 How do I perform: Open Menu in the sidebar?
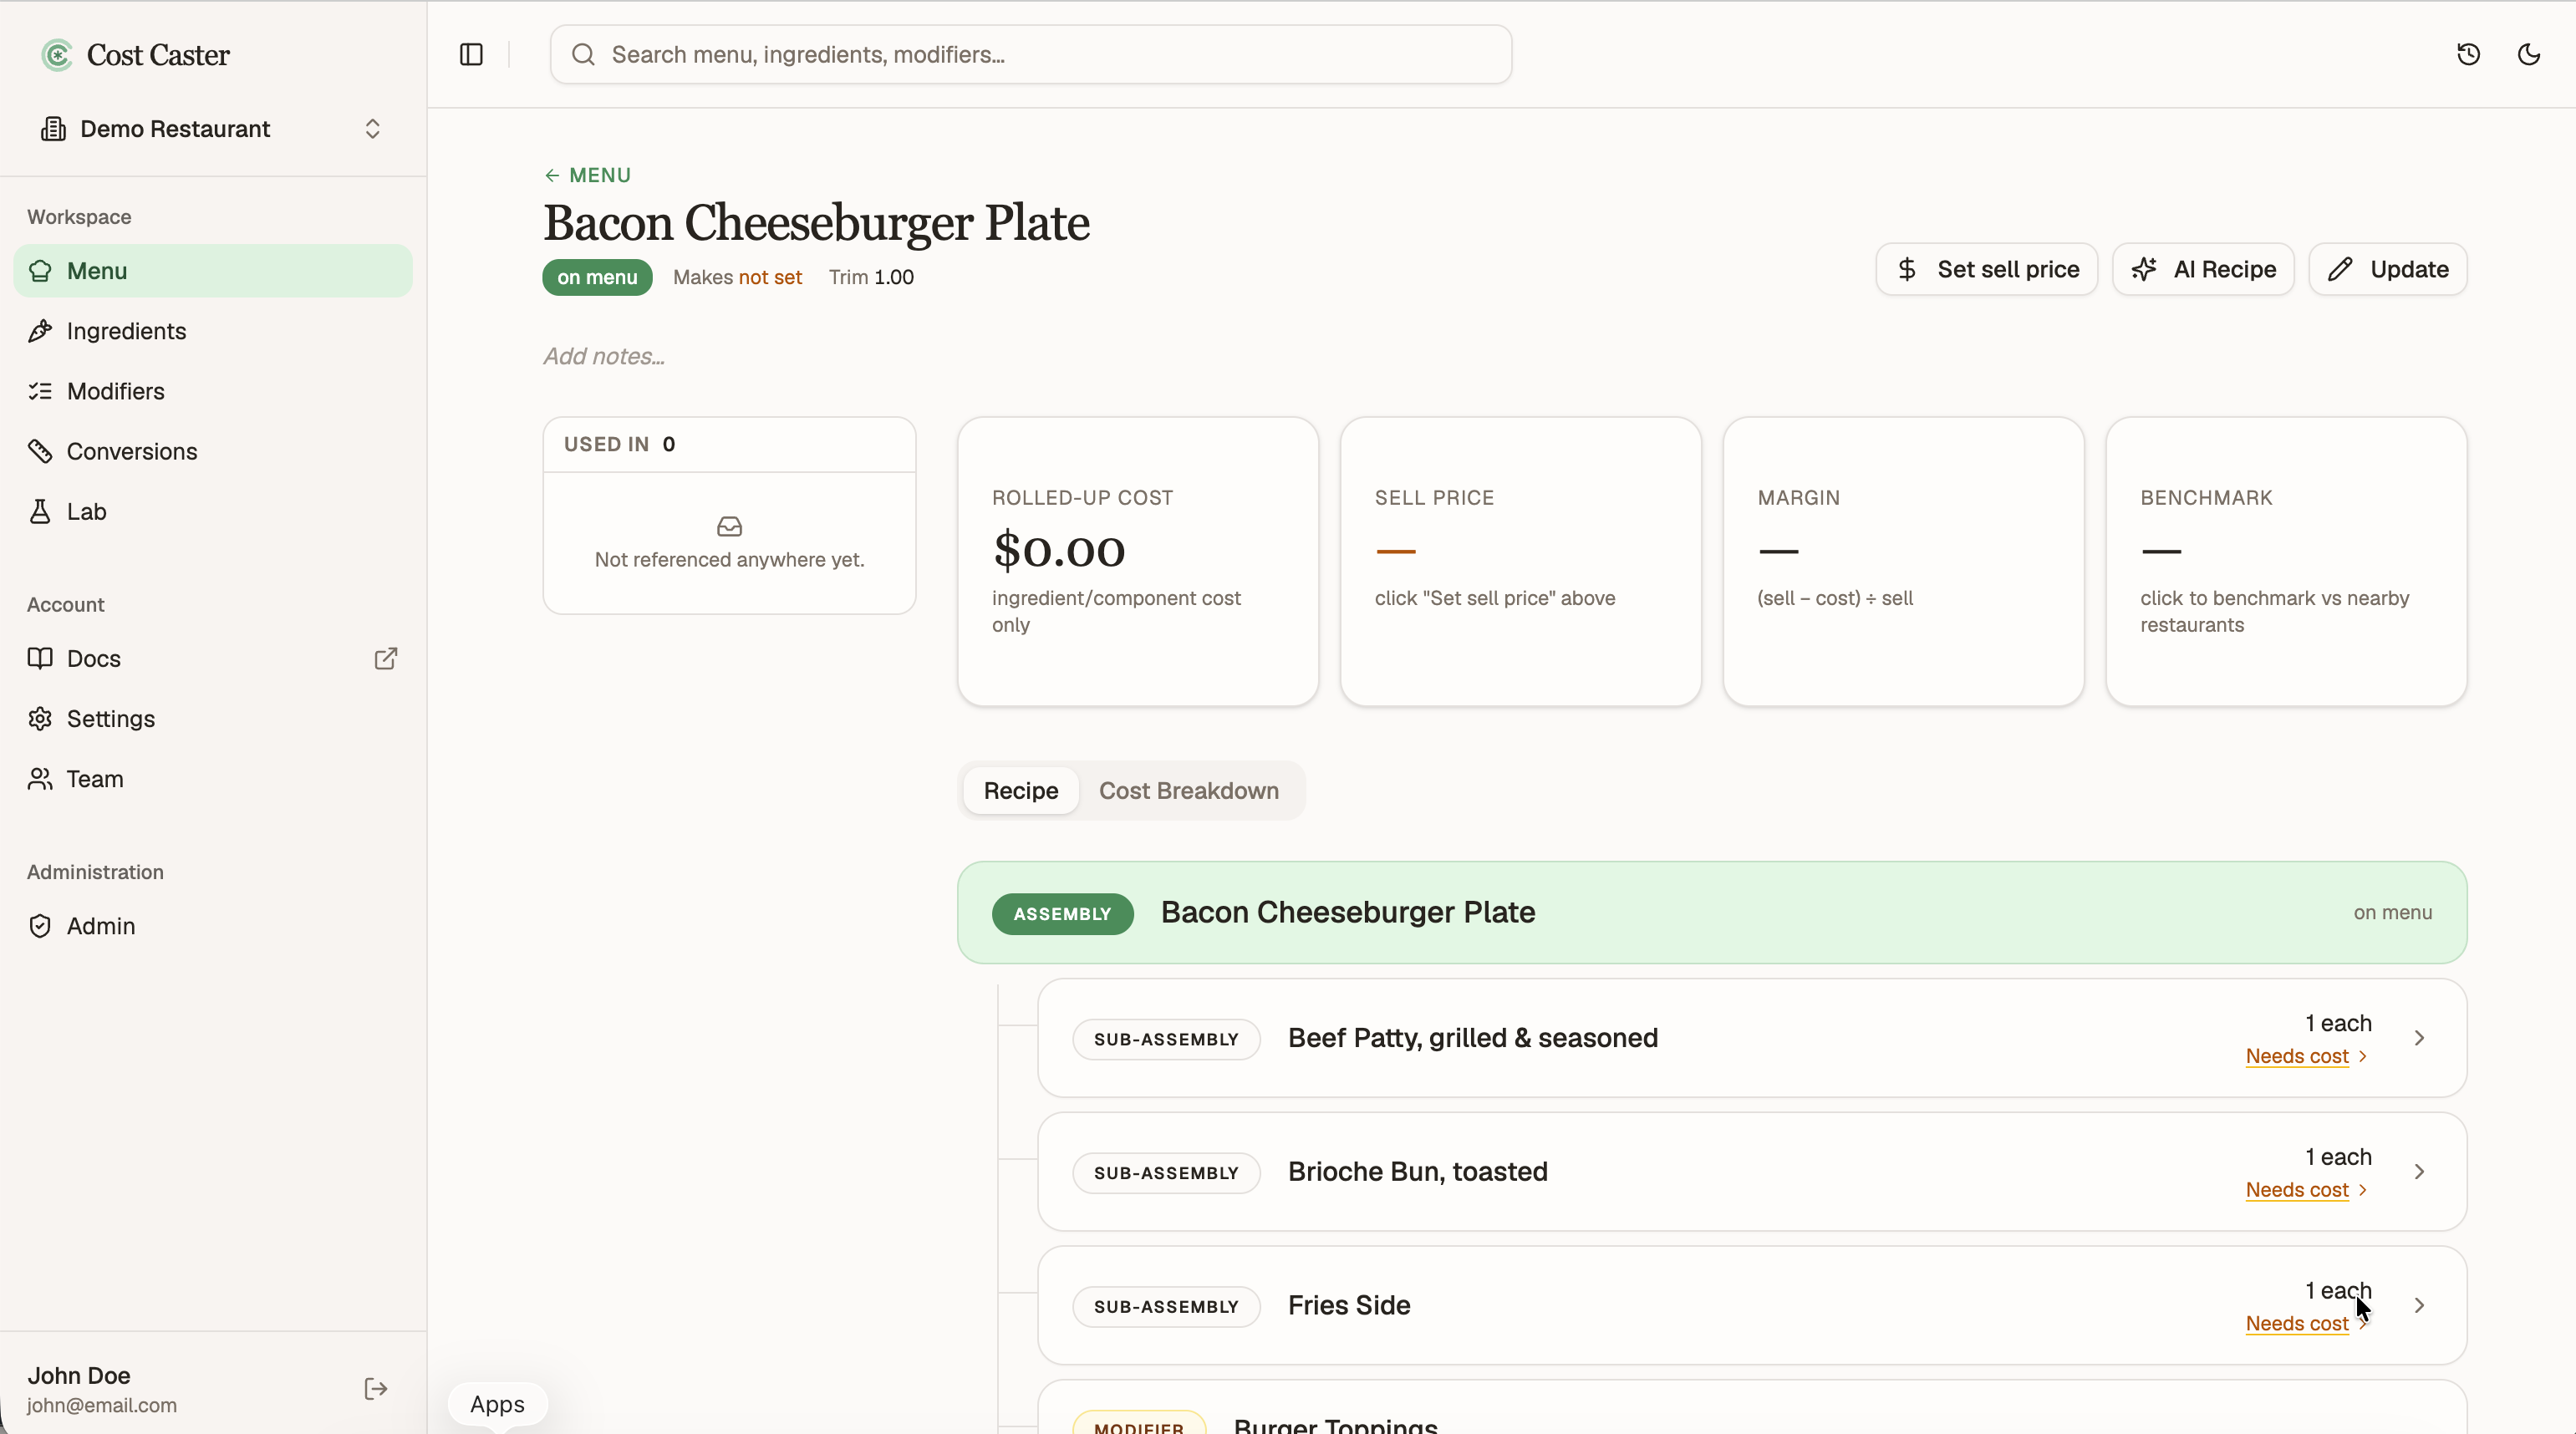(x=213, y=271)
